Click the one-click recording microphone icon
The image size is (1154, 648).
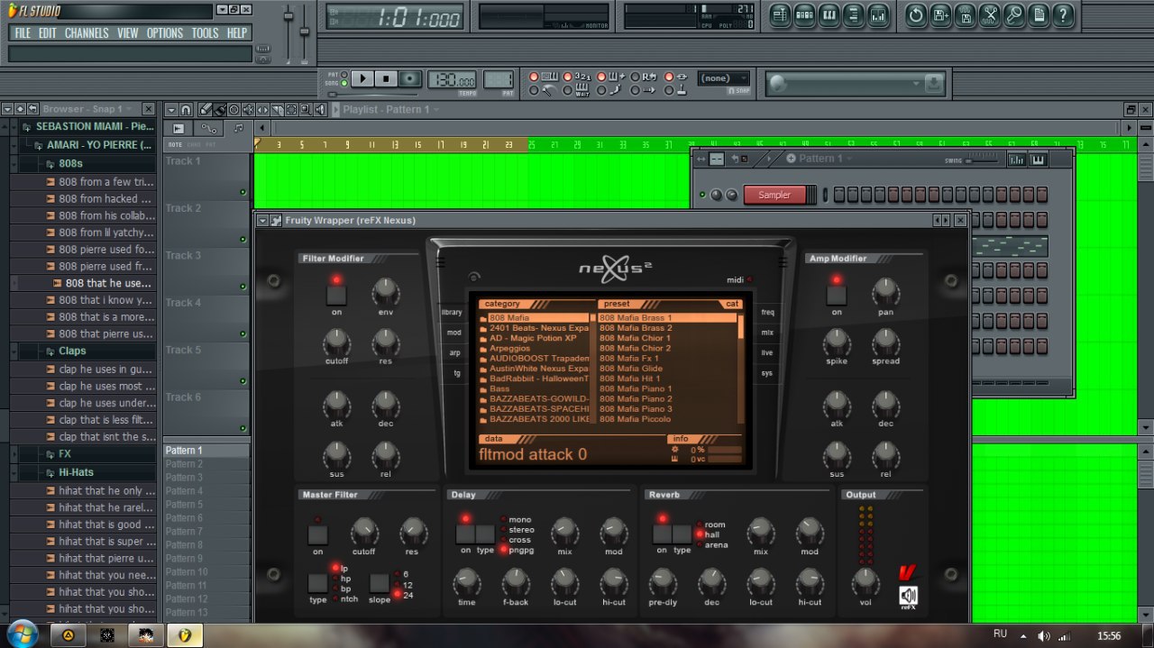1014,14
